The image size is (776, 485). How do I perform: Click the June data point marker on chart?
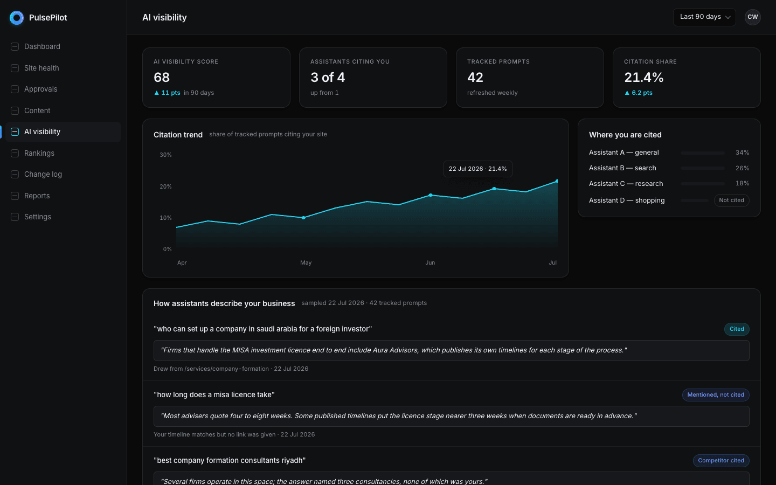(x=431, y=195)
